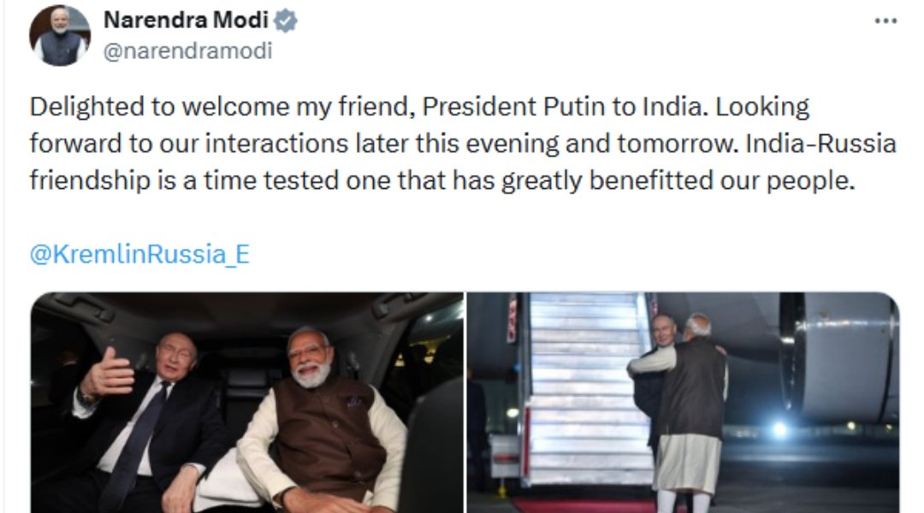
Task: Open the @narendramodi handle link
Action: (x=187, y=50)
